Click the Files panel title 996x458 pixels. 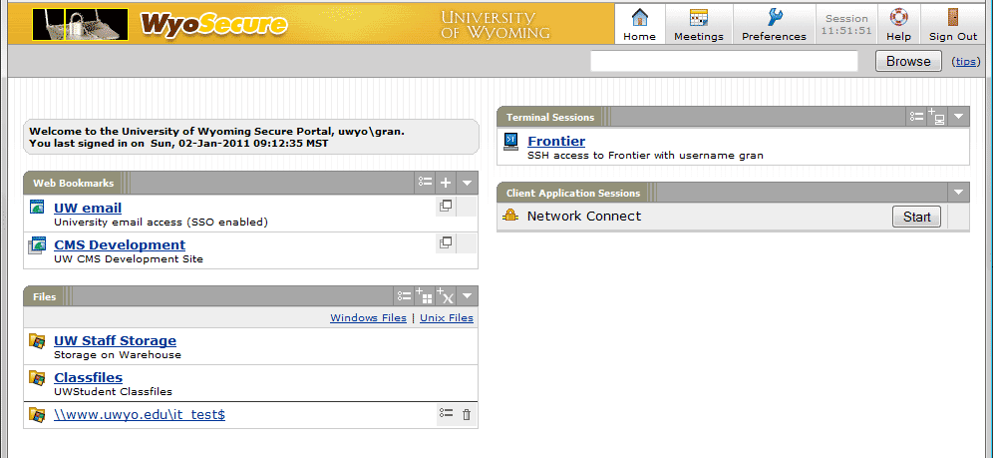tap(45, 297)
